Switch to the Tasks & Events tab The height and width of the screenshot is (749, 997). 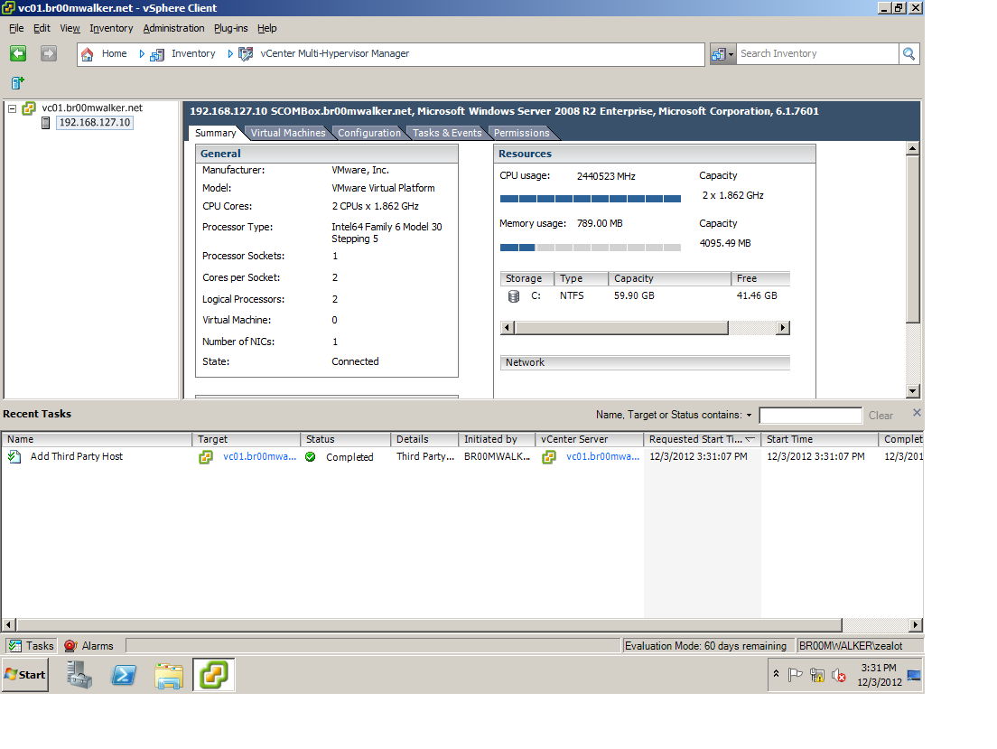447,133
